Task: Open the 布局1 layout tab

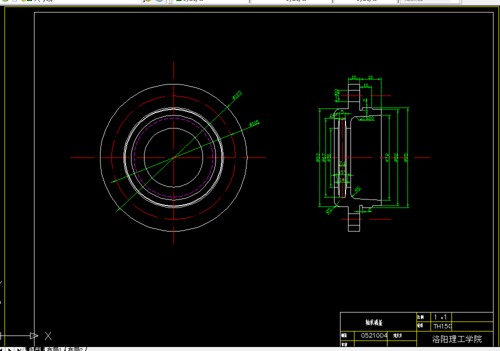Action: (54, 349)
